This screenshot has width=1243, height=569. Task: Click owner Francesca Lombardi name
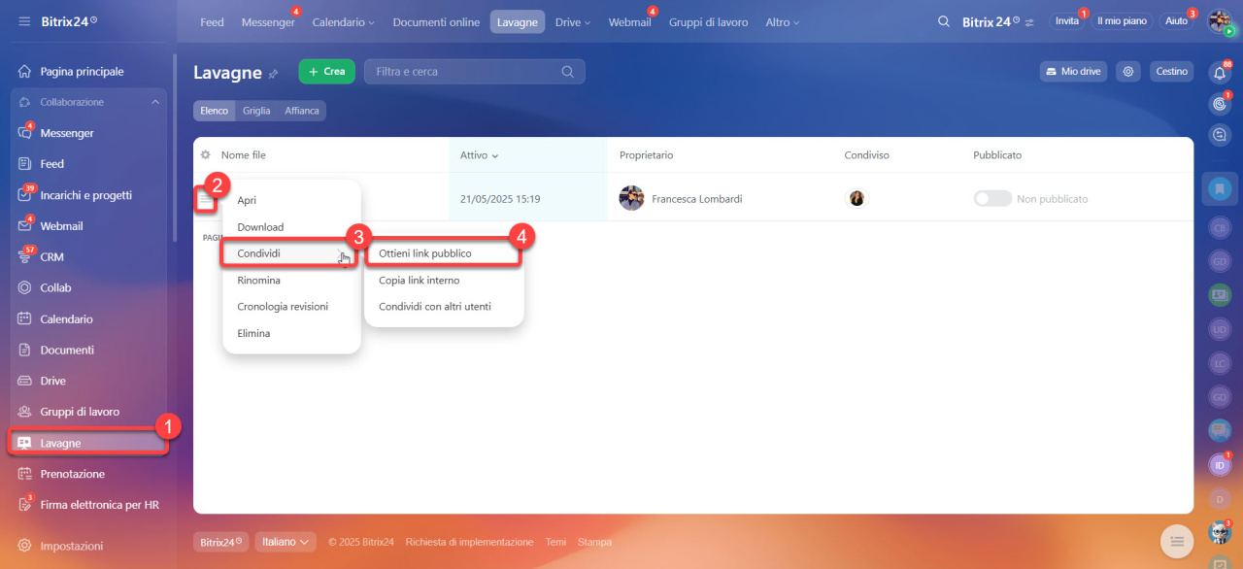[697, 199]
